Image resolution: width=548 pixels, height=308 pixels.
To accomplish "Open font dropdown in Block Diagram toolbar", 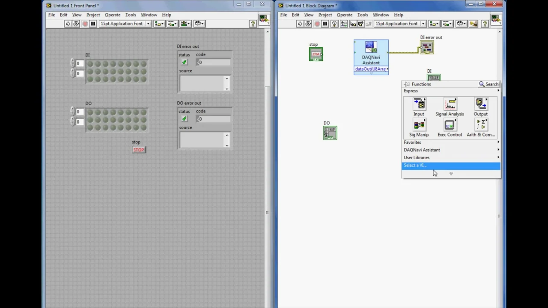I will click(x=400, y=24).
